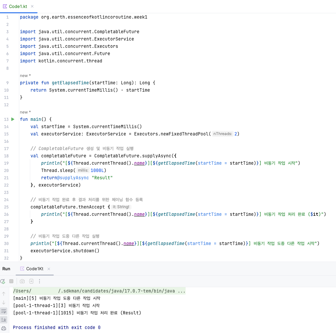Click the camera icon in Run toolbar

tap(22, 281)
